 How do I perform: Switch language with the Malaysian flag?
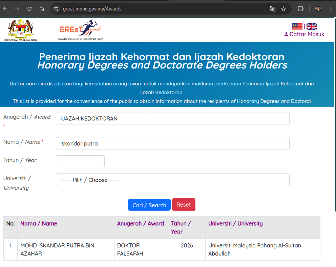click(297, 26)
